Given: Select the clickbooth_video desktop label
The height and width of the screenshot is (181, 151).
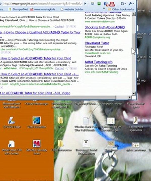Looking at the screenshot, I should [x=111, y=104].
